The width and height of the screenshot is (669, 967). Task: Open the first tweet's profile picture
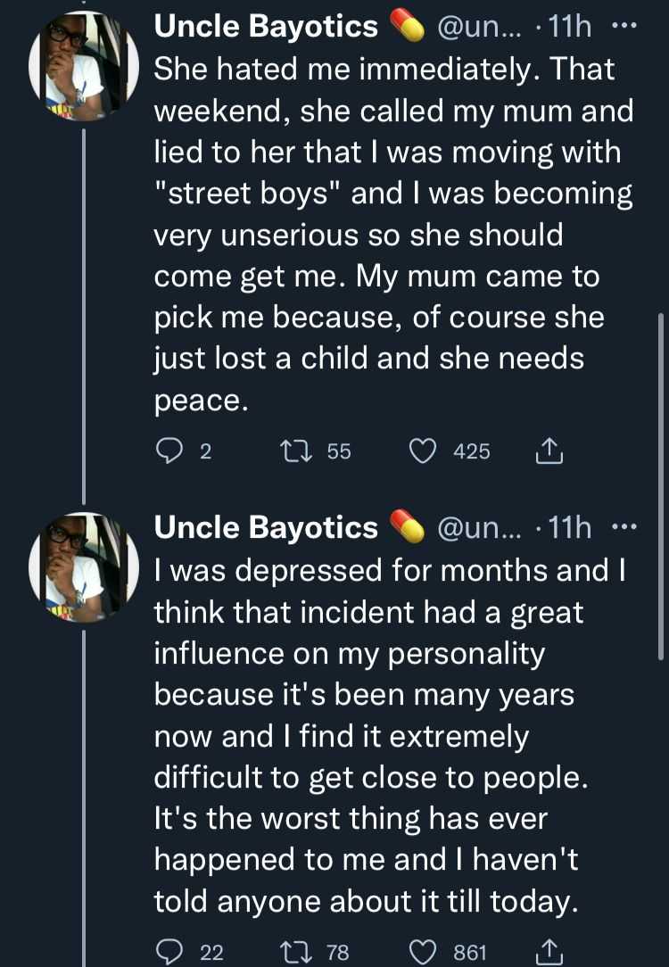coord(82,66)
